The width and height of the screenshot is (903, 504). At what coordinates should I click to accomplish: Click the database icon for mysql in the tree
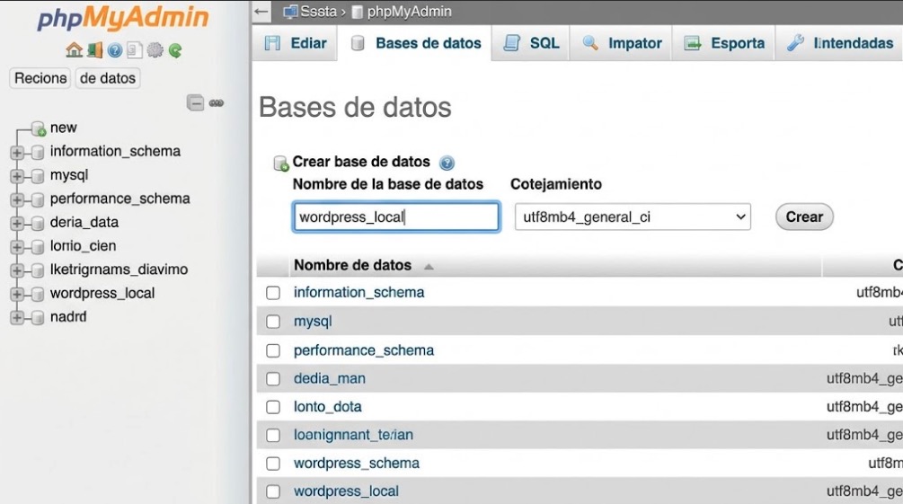point(38,176)
